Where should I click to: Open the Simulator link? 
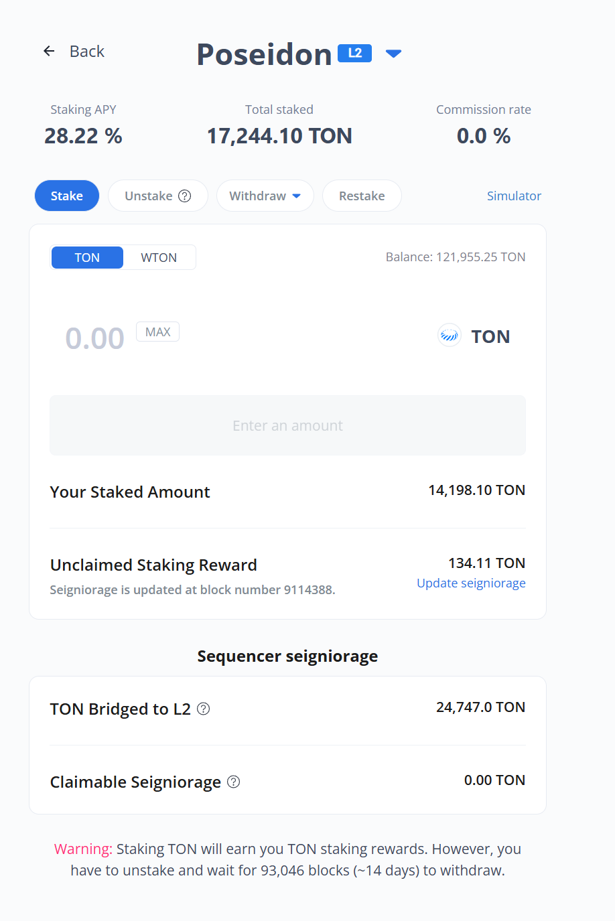(x=514, y=196)
